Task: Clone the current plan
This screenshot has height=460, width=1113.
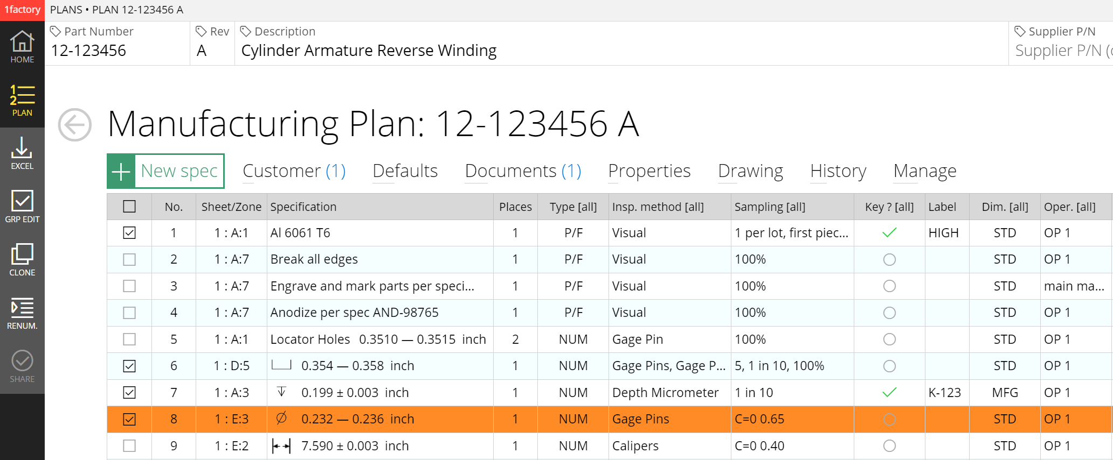Action: click(x=22, y=260)
